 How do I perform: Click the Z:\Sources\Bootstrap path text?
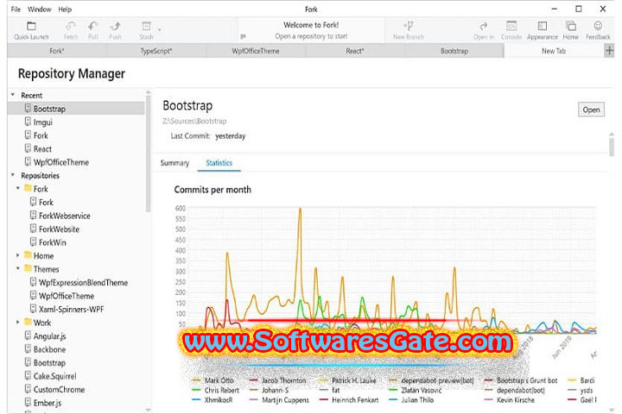pyautogui.click(x=194, y=122)
